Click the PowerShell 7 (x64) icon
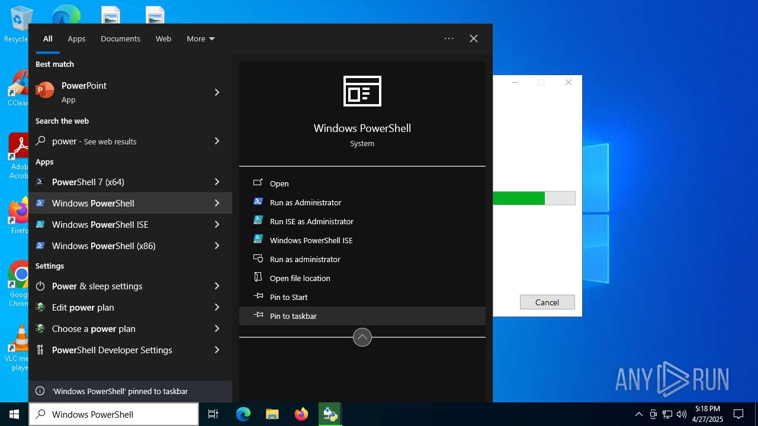The width and height of the screenshot is (758, 426). [40, 182]
